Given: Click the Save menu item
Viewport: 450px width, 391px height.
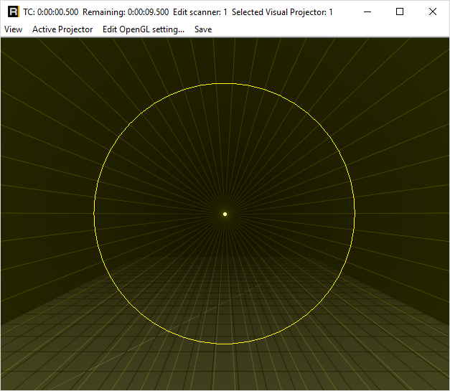Looking at the screenshot, I should [x=203, y=29].
